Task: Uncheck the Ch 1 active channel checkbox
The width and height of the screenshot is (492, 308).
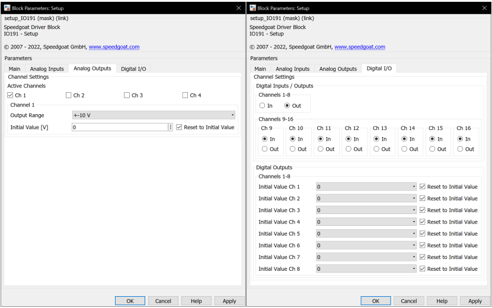Action: 10,95
